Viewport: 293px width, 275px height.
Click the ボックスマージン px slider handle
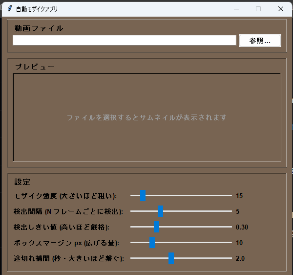(x=152, y=242)
